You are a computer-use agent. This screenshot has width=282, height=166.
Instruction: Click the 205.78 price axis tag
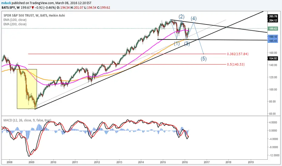click(x=273, y=16)
